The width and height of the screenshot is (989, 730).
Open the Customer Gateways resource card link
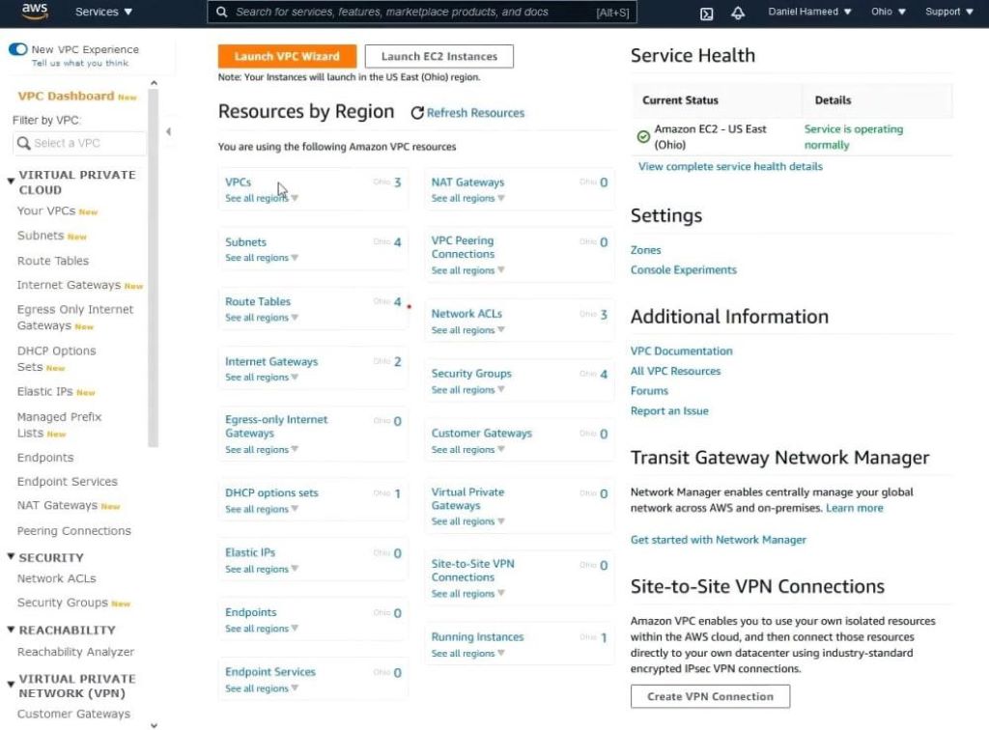(482, 434)
